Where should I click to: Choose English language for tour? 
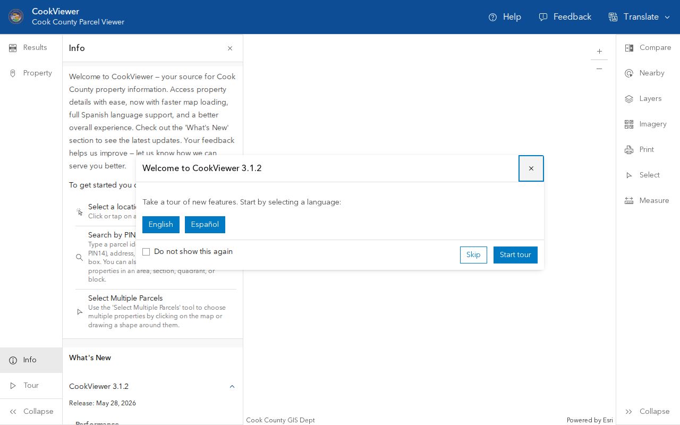[x=161, y=225]
